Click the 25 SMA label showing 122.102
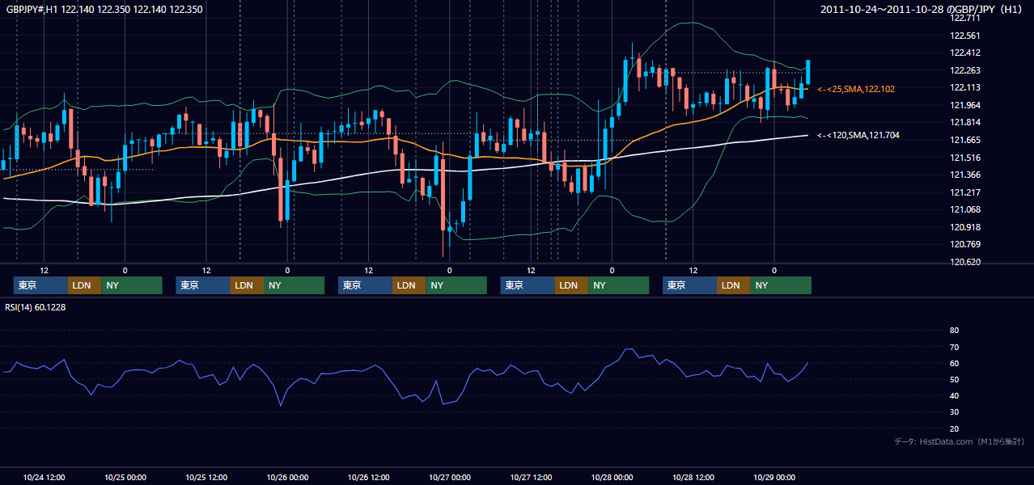The width and height of the screenshot is (1034, 485). click(x=856, y=89)
